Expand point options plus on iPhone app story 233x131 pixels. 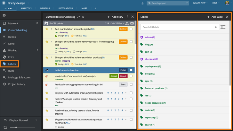tap(126, 99)
